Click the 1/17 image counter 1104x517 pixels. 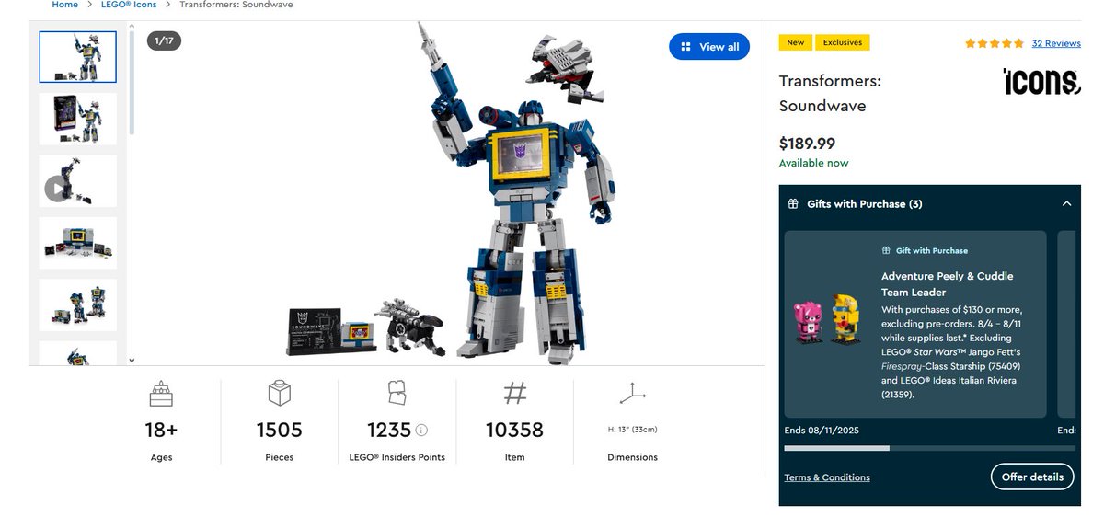[x=164, y=40]
